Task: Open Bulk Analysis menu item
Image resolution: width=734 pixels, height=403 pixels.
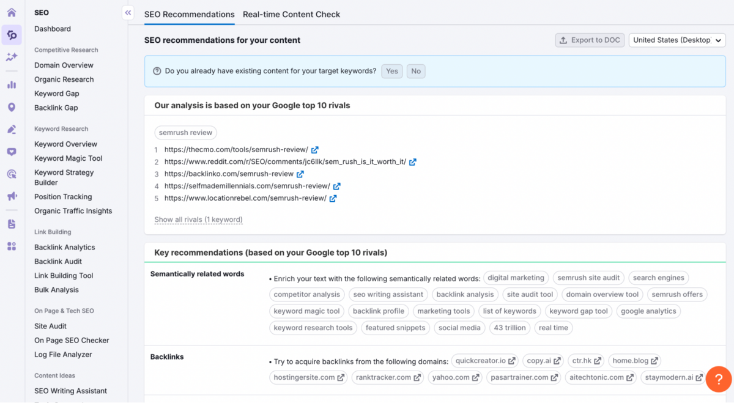Action: [56, 290]
